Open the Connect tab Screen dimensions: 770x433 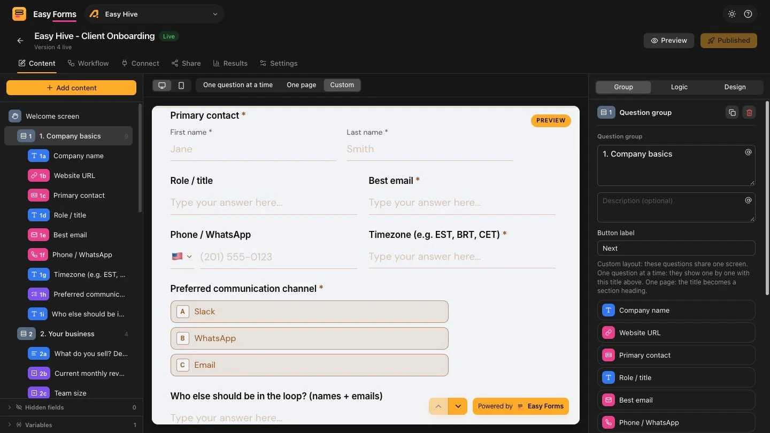(140, 63)
